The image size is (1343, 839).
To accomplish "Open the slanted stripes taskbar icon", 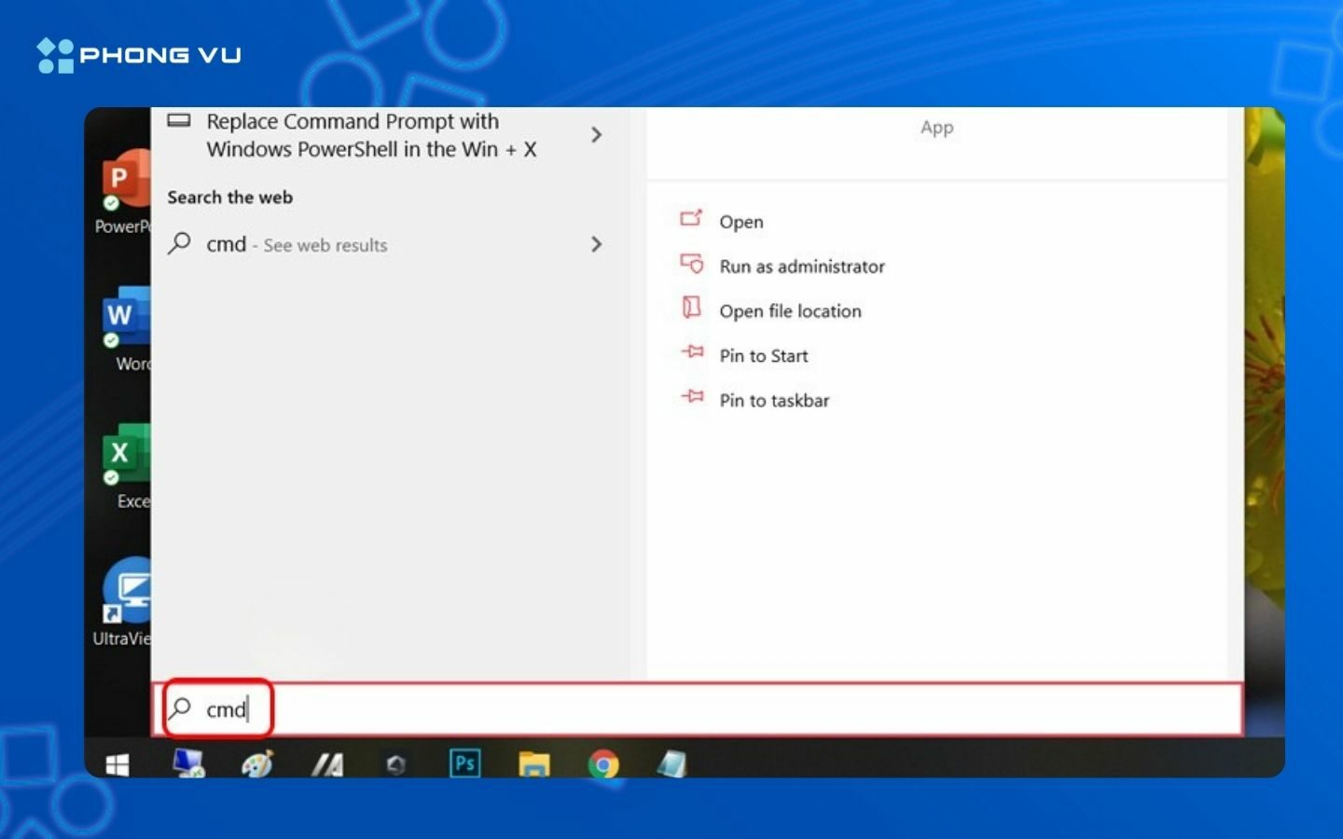I will [x=327, y=765].
